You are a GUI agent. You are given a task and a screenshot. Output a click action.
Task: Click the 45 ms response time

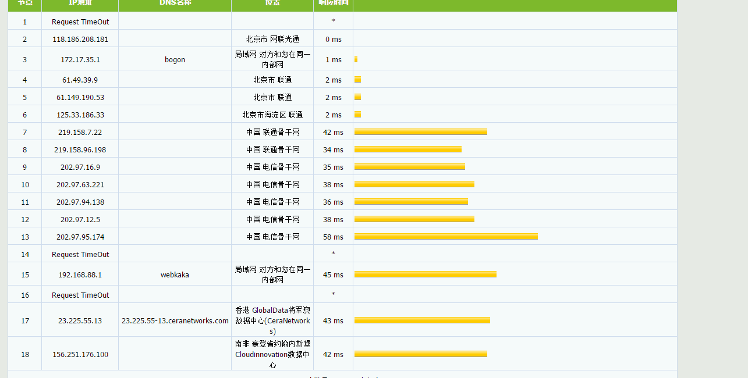click(x=333, y=274)
